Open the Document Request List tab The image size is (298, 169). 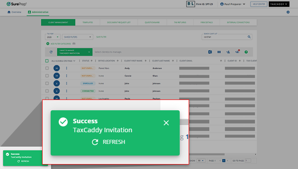tap(119, 22)
